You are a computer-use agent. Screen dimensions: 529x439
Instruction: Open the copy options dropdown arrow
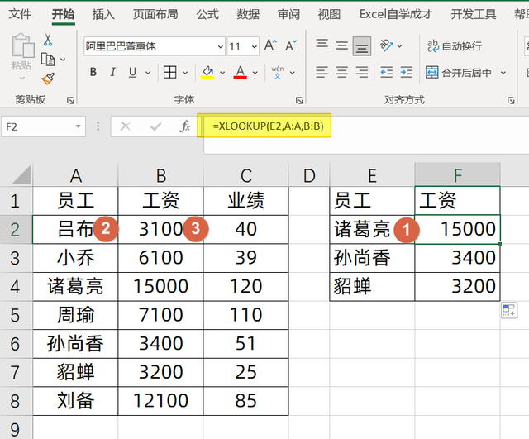coord(63,60)
